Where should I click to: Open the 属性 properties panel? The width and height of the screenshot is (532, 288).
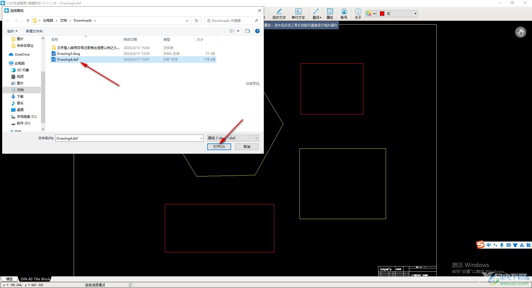[x=330, y=14]
